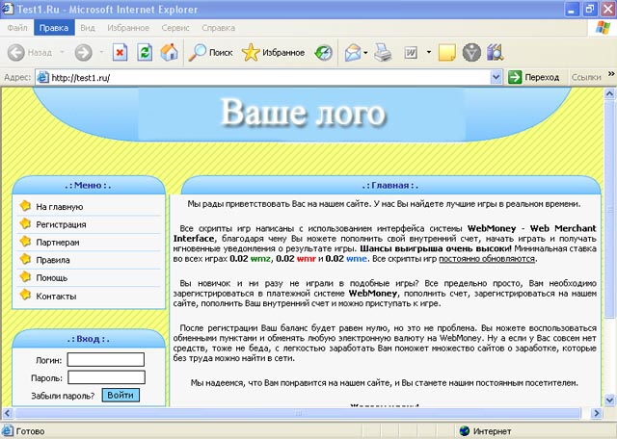Image resolution: width=617 pixels, height=439 pixels.
Task: Expand the address bar dropdown arrow
Action: [x=496, y=77]
